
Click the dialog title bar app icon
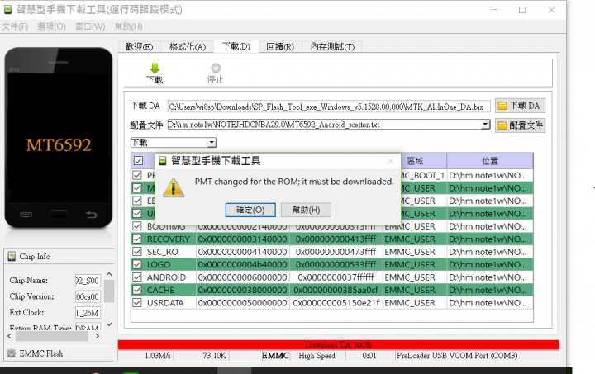163,161
